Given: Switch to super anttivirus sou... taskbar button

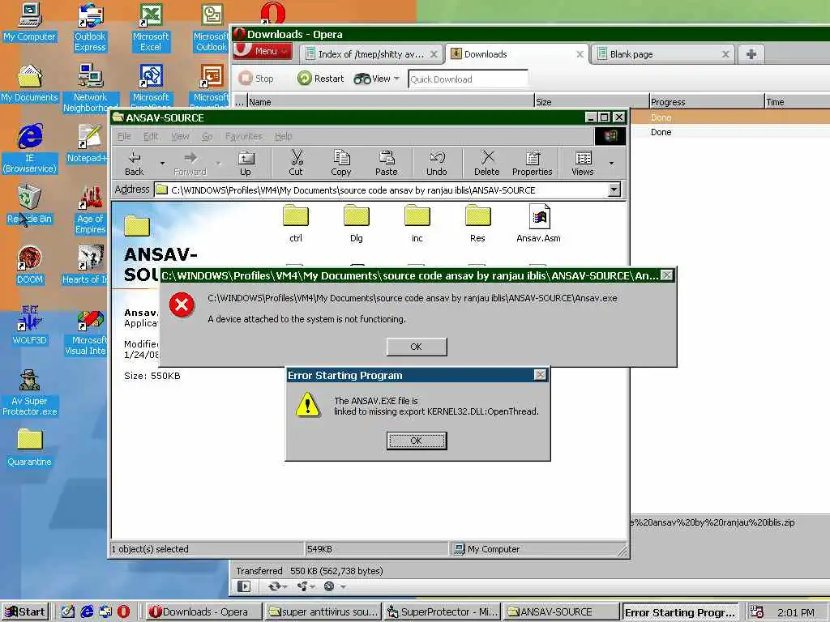Looking at the screenshot, I should pos(323,612).
